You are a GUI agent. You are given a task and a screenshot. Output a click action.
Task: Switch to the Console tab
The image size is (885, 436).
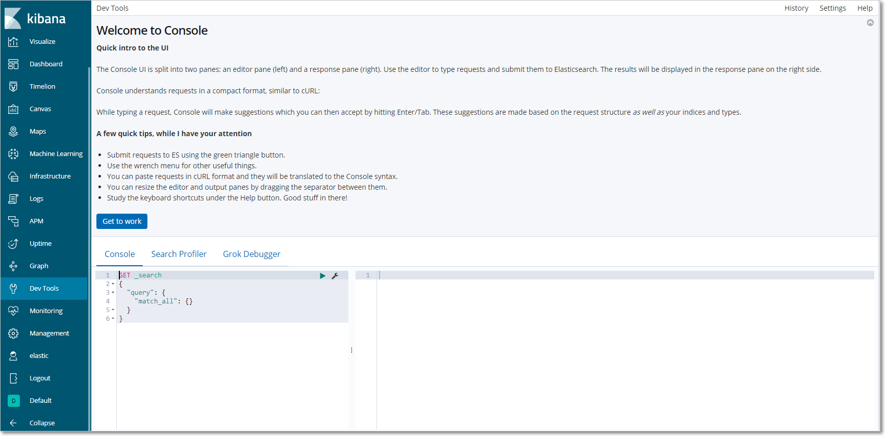pos(120,254)
